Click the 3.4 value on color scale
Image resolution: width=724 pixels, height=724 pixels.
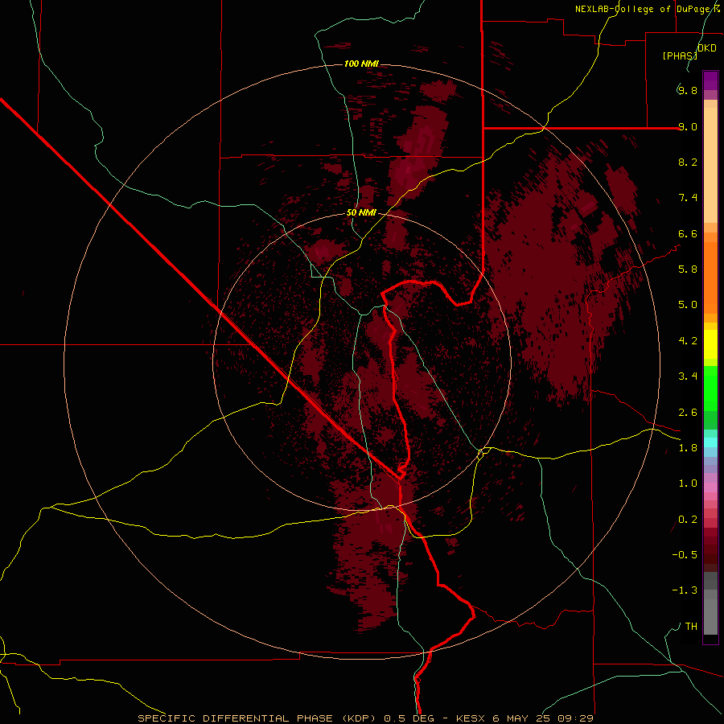click(688, 376)
